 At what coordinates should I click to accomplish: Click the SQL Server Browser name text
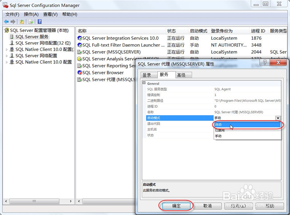click(103, 73)
